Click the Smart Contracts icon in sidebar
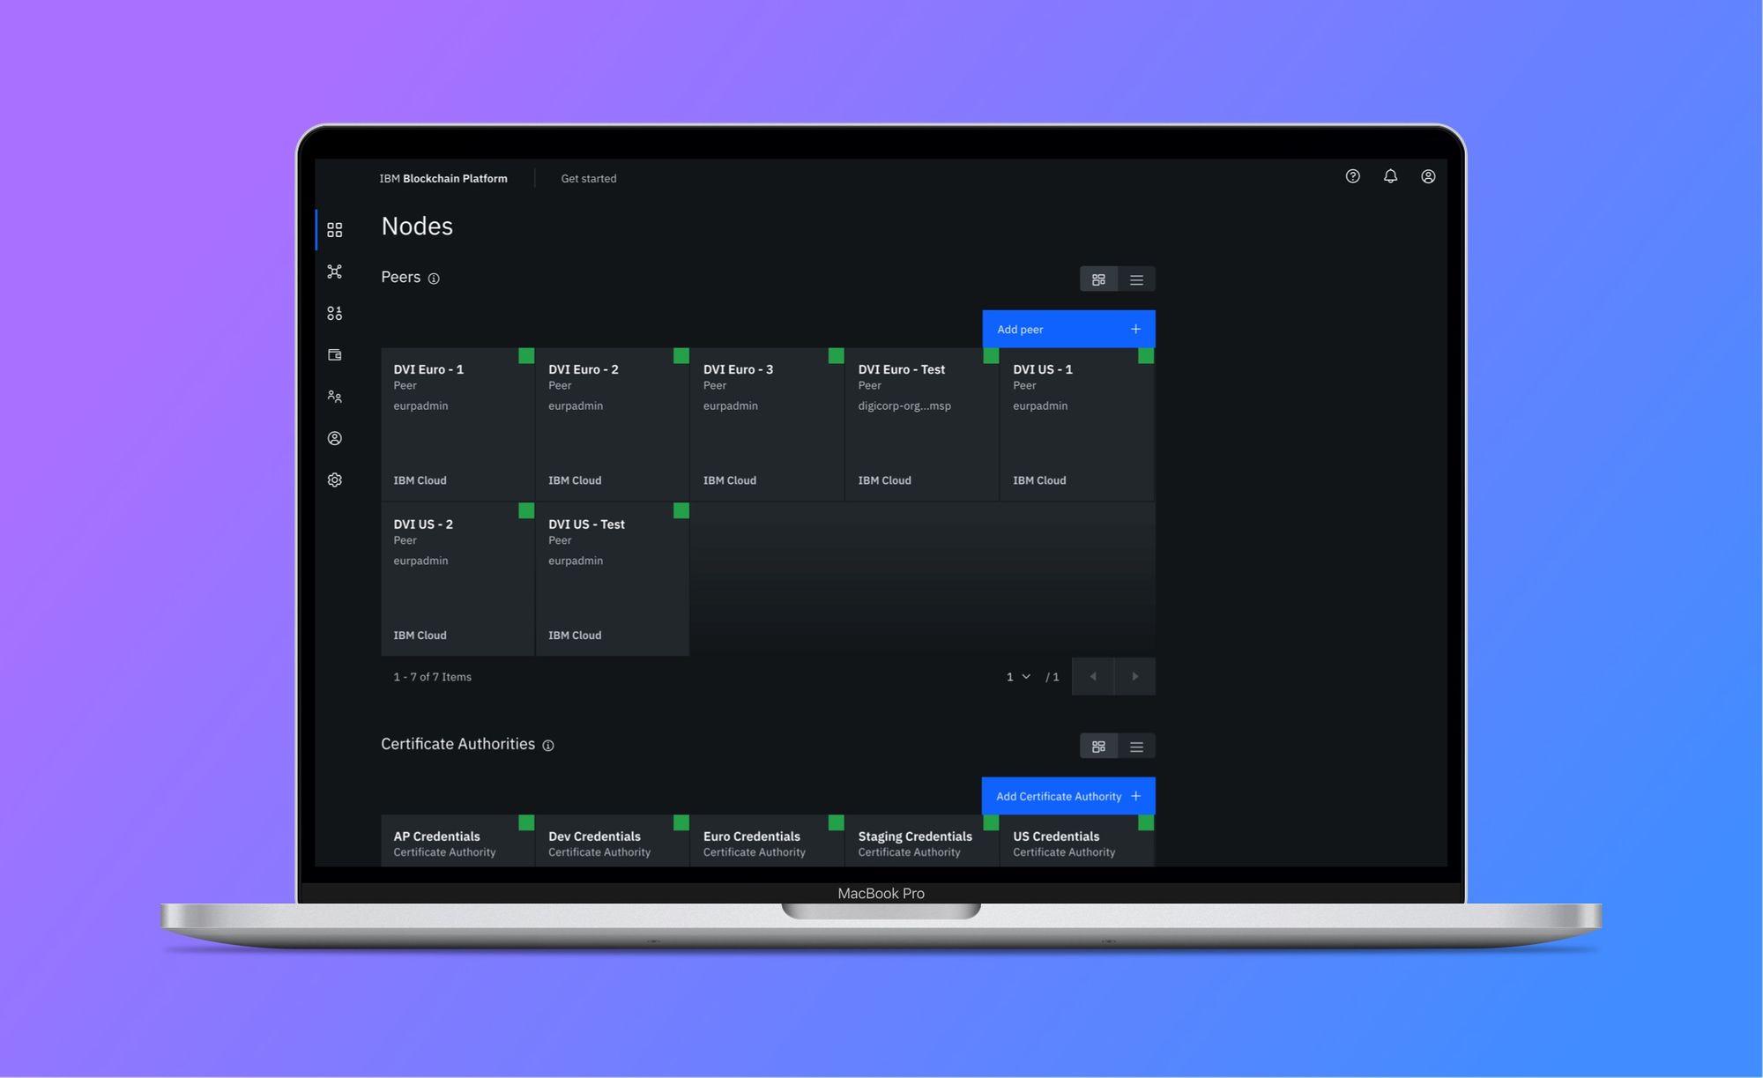The width and height of the screenshot is (1763, 1078). click(332, 312)
